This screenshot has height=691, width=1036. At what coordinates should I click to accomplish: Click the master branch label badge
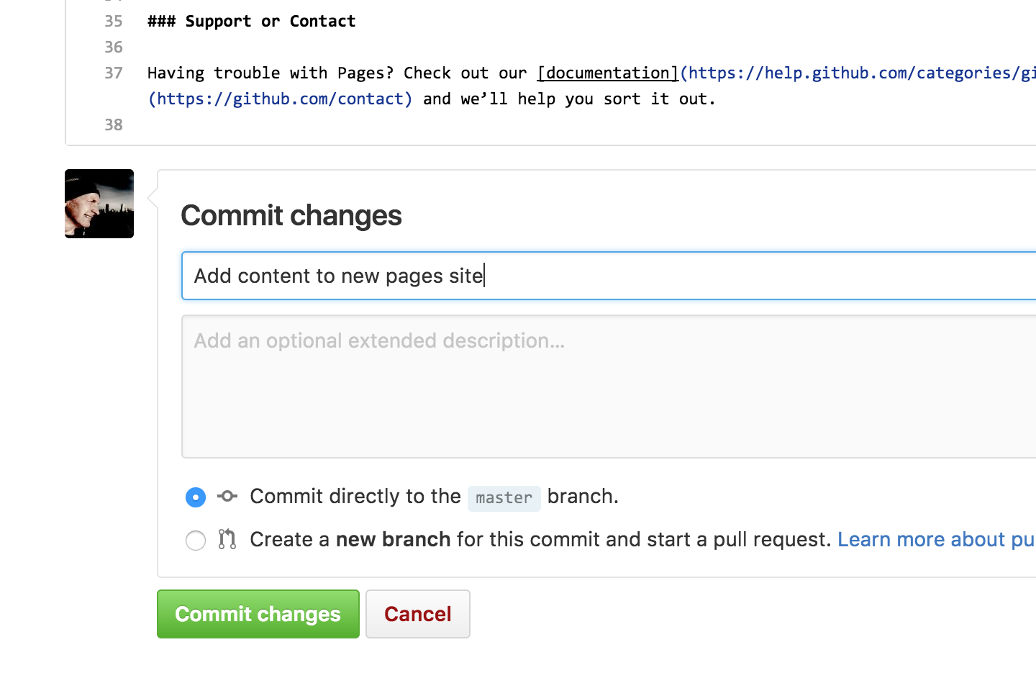click(504, 497)
